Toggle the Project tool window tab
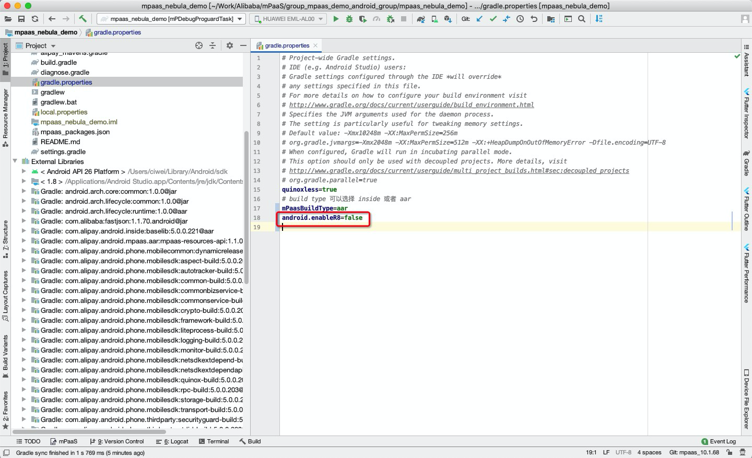Viewport: 752px width, 458px height. click(x=5, y=59)
